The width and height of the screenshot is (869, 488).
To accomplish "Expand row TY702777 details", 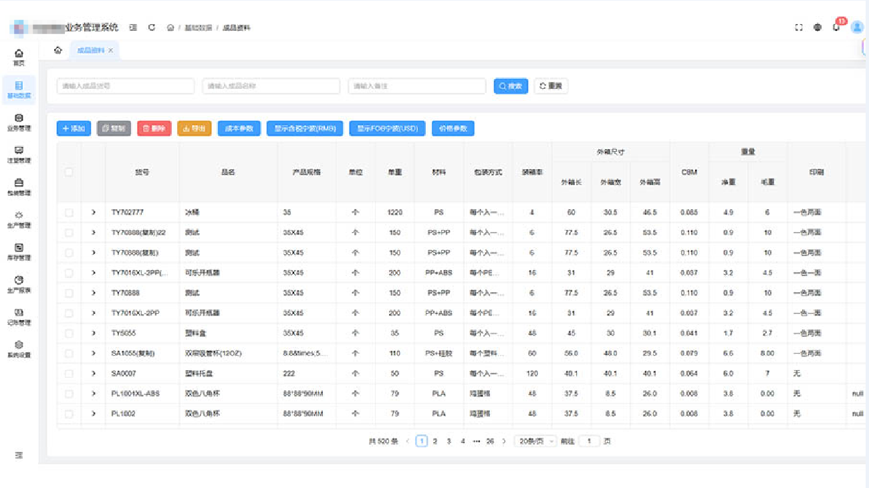I will [x=94, y=213].
